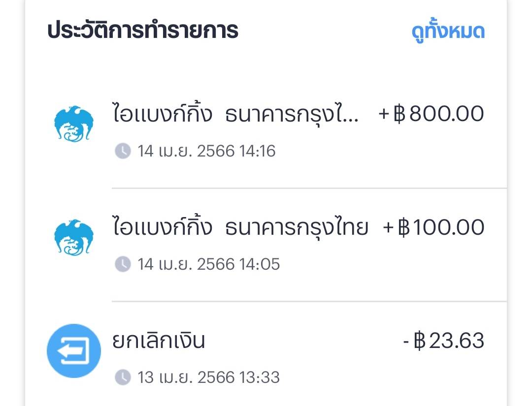Click the clock icon beside 13:33 timestamp
Image resolution: width=532 pixels, height=406 pixels.
coord(123,377)
